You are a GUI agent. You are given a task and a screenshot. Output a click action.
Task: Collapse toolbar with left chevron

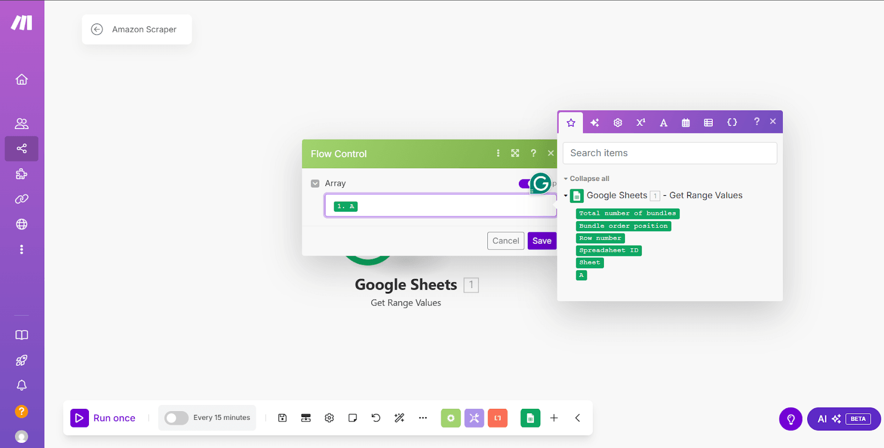click(577, 418)
